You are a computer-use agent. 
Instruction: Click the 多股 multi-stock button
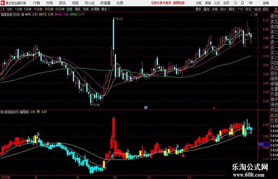click(215, 9)
